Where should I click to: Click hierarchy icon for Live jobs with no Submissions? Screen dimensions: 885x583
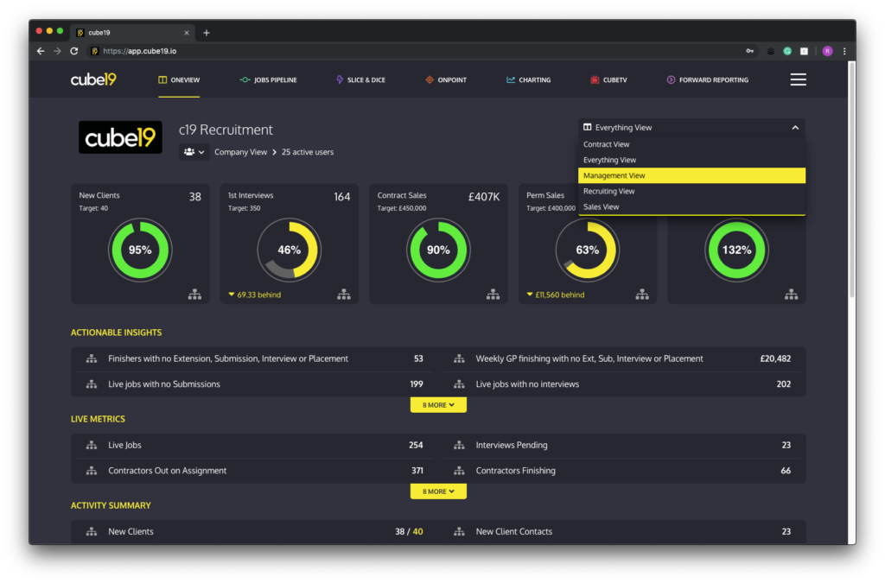pyautogui.click(x=92, y=384)
